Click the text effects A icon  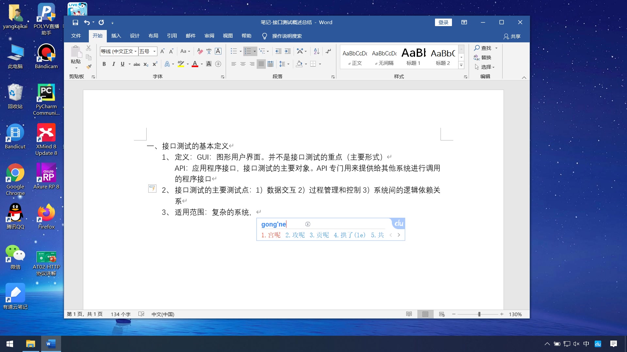tap(167, 64)
